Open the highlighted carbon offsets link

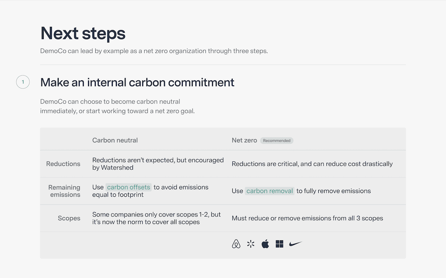point(128,187)
